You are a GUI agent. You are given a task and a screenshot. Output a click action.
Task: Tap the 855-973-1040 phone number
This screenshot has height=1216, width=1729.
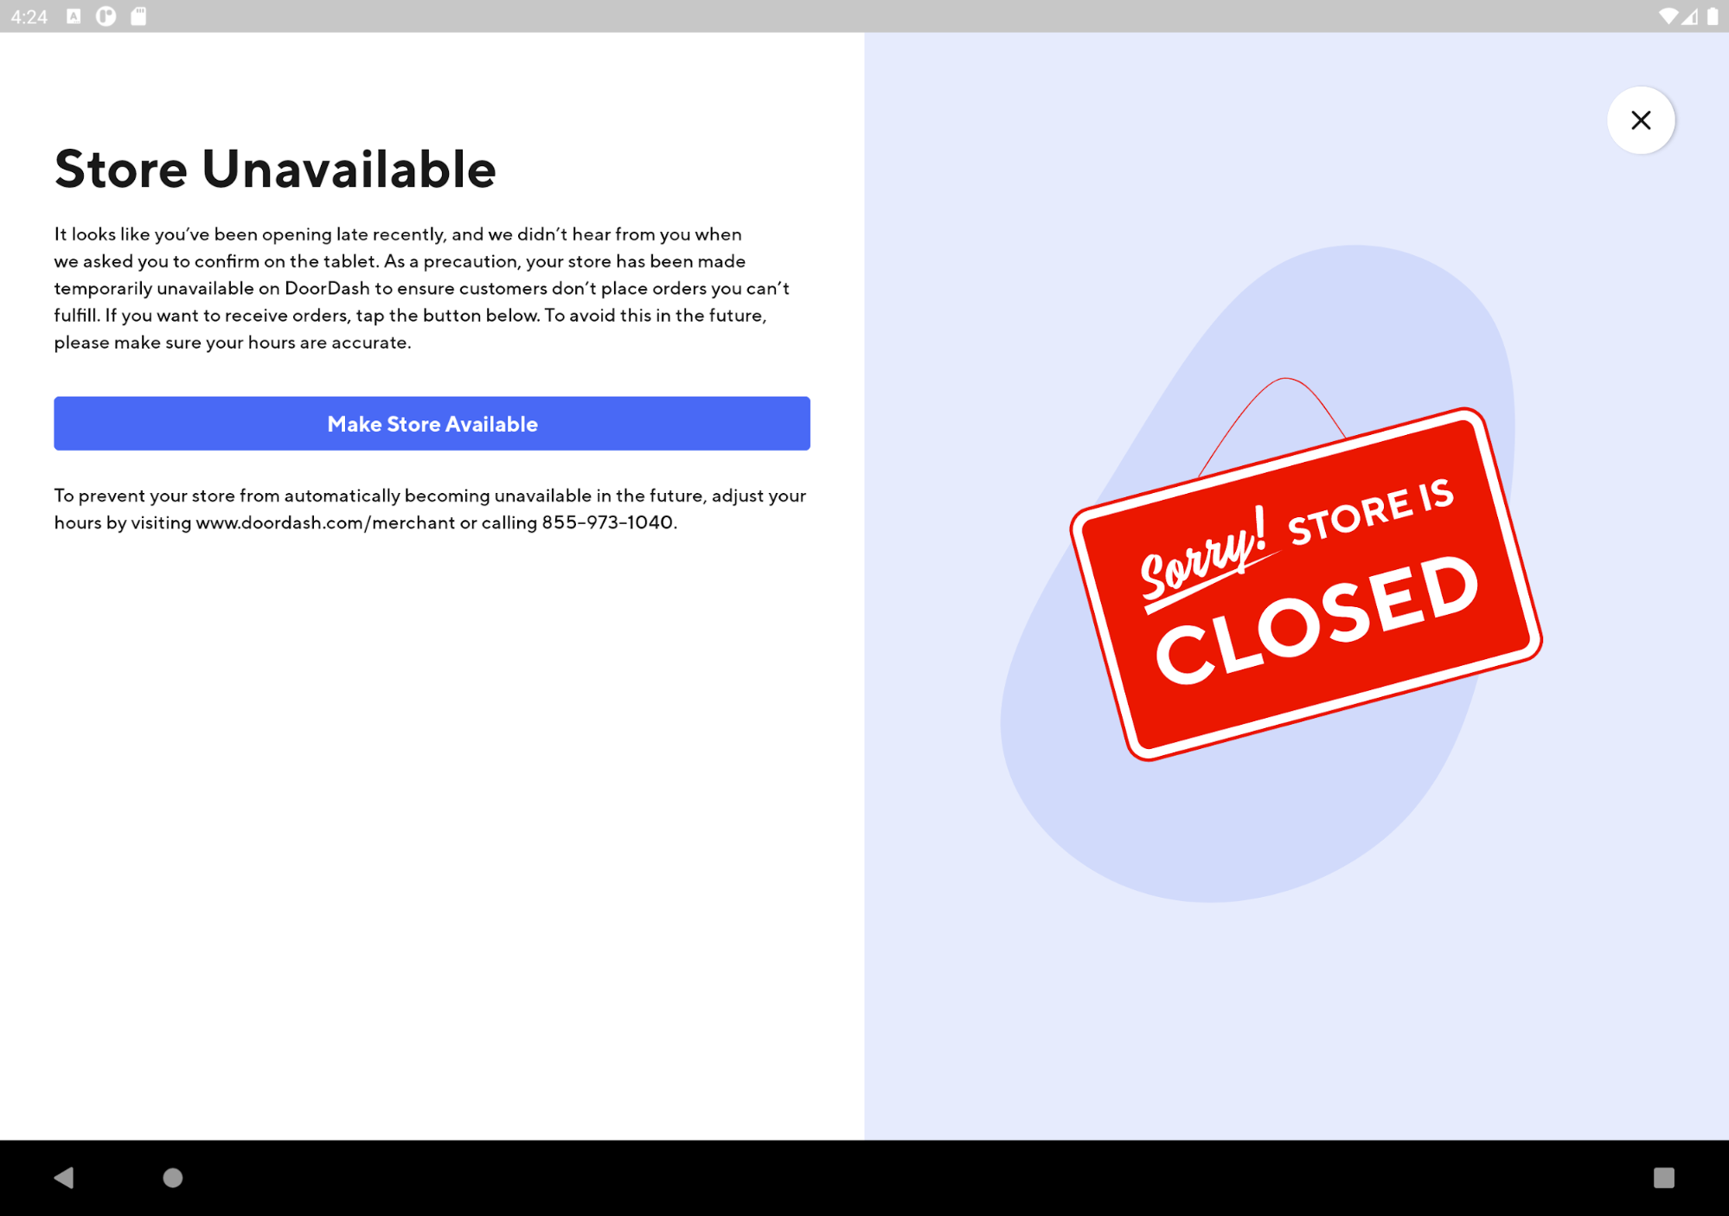click(607, 522)
